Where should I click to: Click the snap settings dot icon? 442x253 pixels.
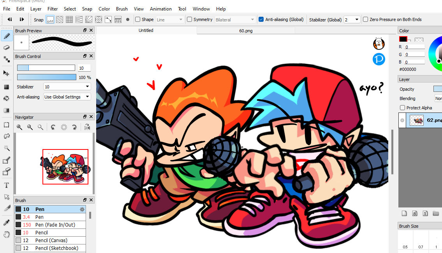click(128, 19)
